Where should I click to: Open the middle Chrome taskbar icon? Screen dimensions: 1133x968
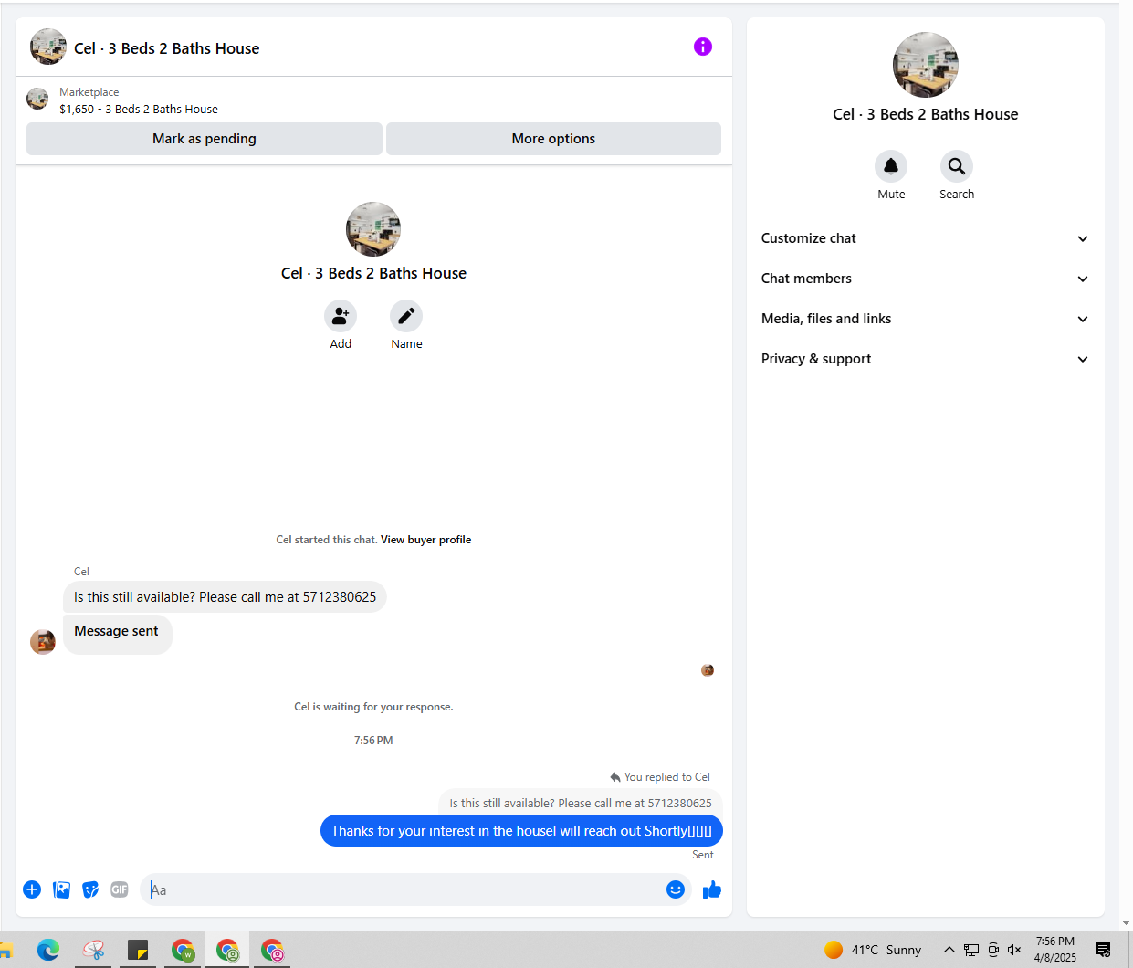(227, 950)
